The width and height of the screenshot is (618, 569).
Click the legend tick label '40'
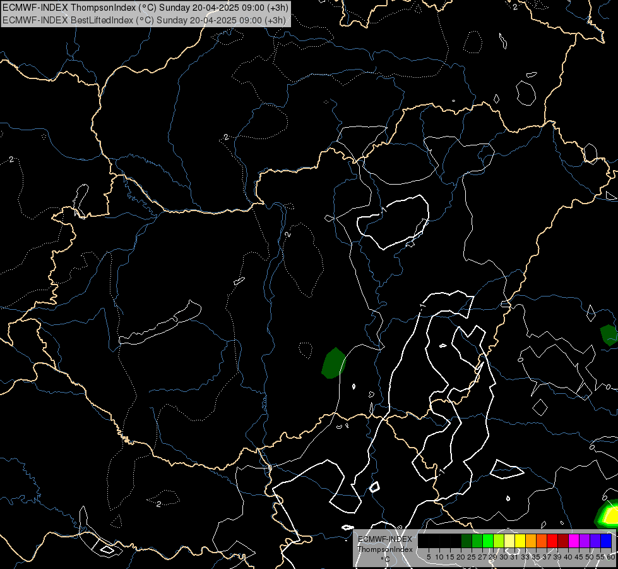coord(568,557)
